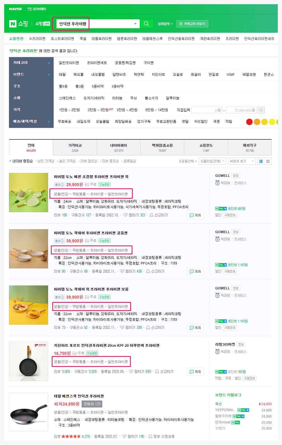
Task: Toggle the 무료배송 filter option
Action: click(65, 121)
